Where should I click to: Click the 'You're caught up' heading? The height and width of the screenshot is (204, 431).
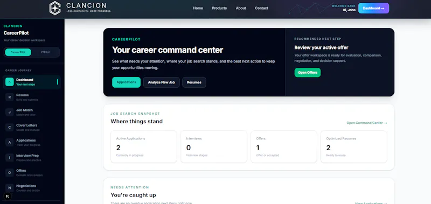133,195
